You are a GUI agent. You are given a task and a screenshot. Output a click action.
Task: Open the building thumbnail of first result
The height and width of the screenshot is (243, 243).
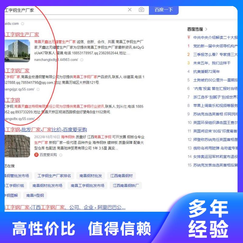17,51
